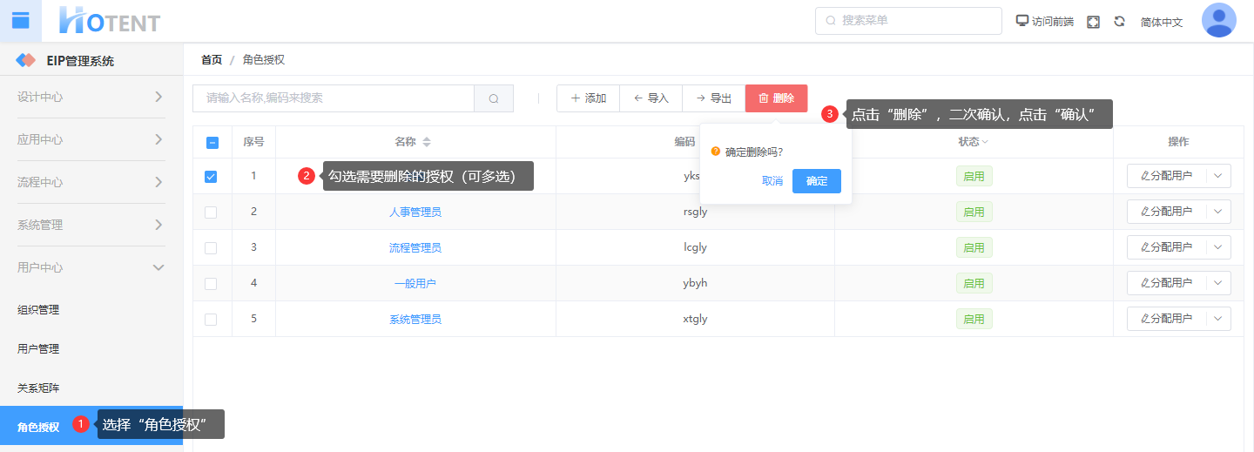Open dropdown arrow beside 分配用户 for 系统管理员
This screenshot has height=452, width=1254.
(1217, 319)
